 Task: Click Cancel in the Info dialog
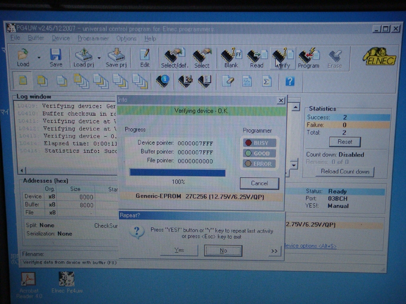(x=259, y=183)
